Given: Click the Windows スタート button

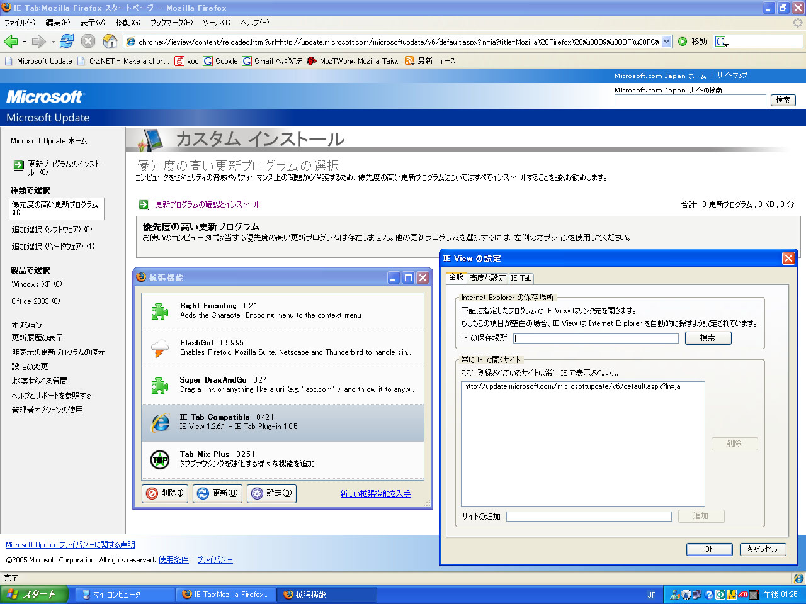Looking at the screenshot, I should 34,595.
